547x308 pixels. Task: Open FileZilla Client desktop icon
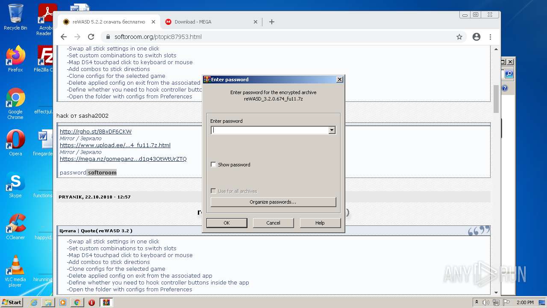pos(44,59)
